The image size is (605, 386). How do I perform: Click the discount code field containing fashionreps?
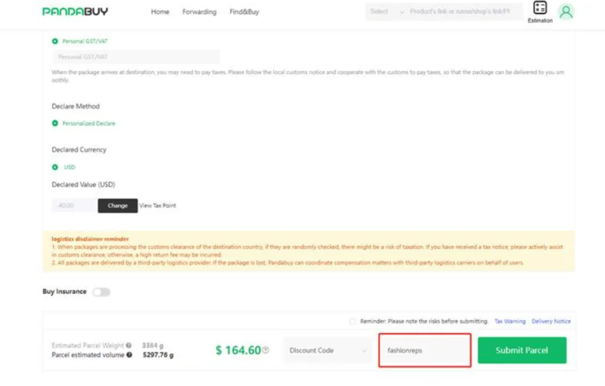[424, 351]
